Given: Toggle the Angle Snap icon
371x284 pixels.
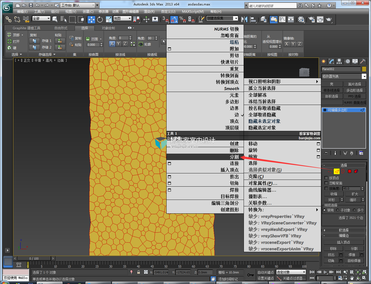Looking at the screenshot, I should coord(174,20).
